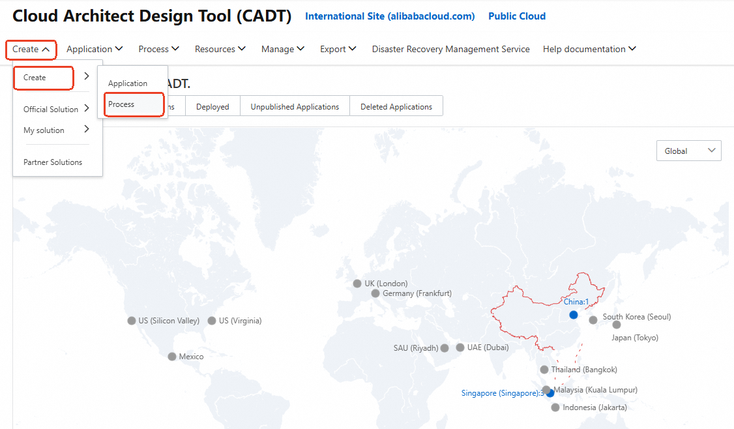The image size is (734, 429).
Task: Select the UK (London) map dot
Action: point(357,284)
